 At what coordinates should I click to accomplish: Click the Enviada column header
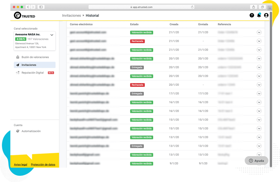(x=203, y=24)
